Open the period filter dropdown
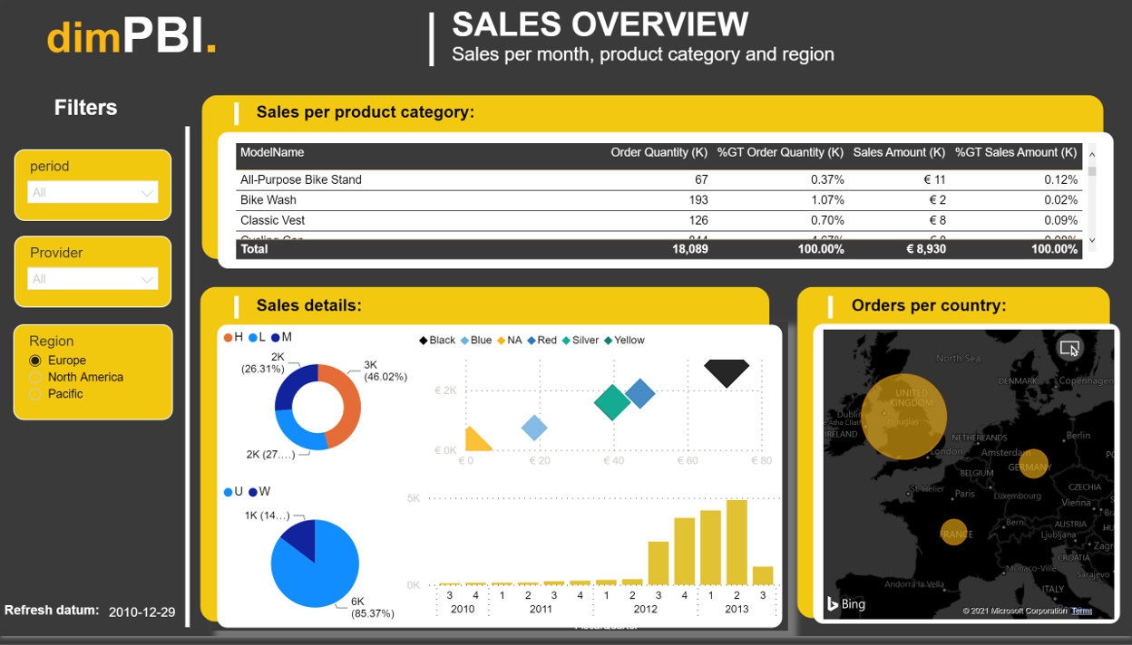Viewport: 1132px width, 645px height. pyautogui.click(x=93, y=192)
